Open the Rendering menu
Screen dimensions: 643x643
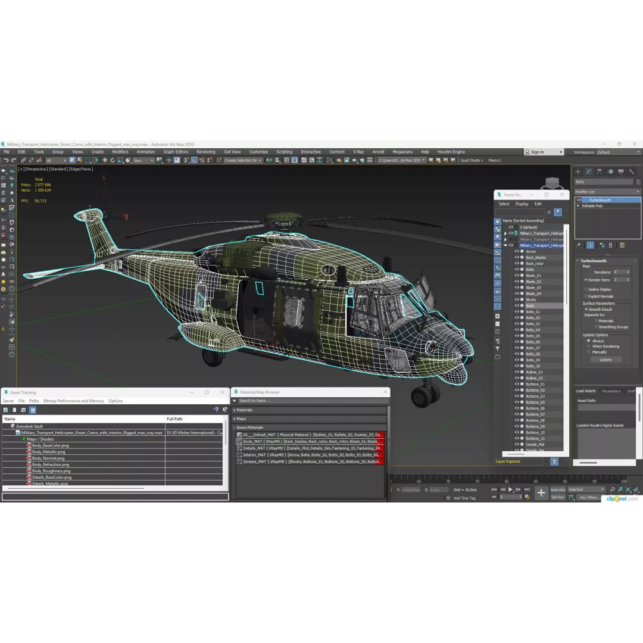(x=206, y=152)
